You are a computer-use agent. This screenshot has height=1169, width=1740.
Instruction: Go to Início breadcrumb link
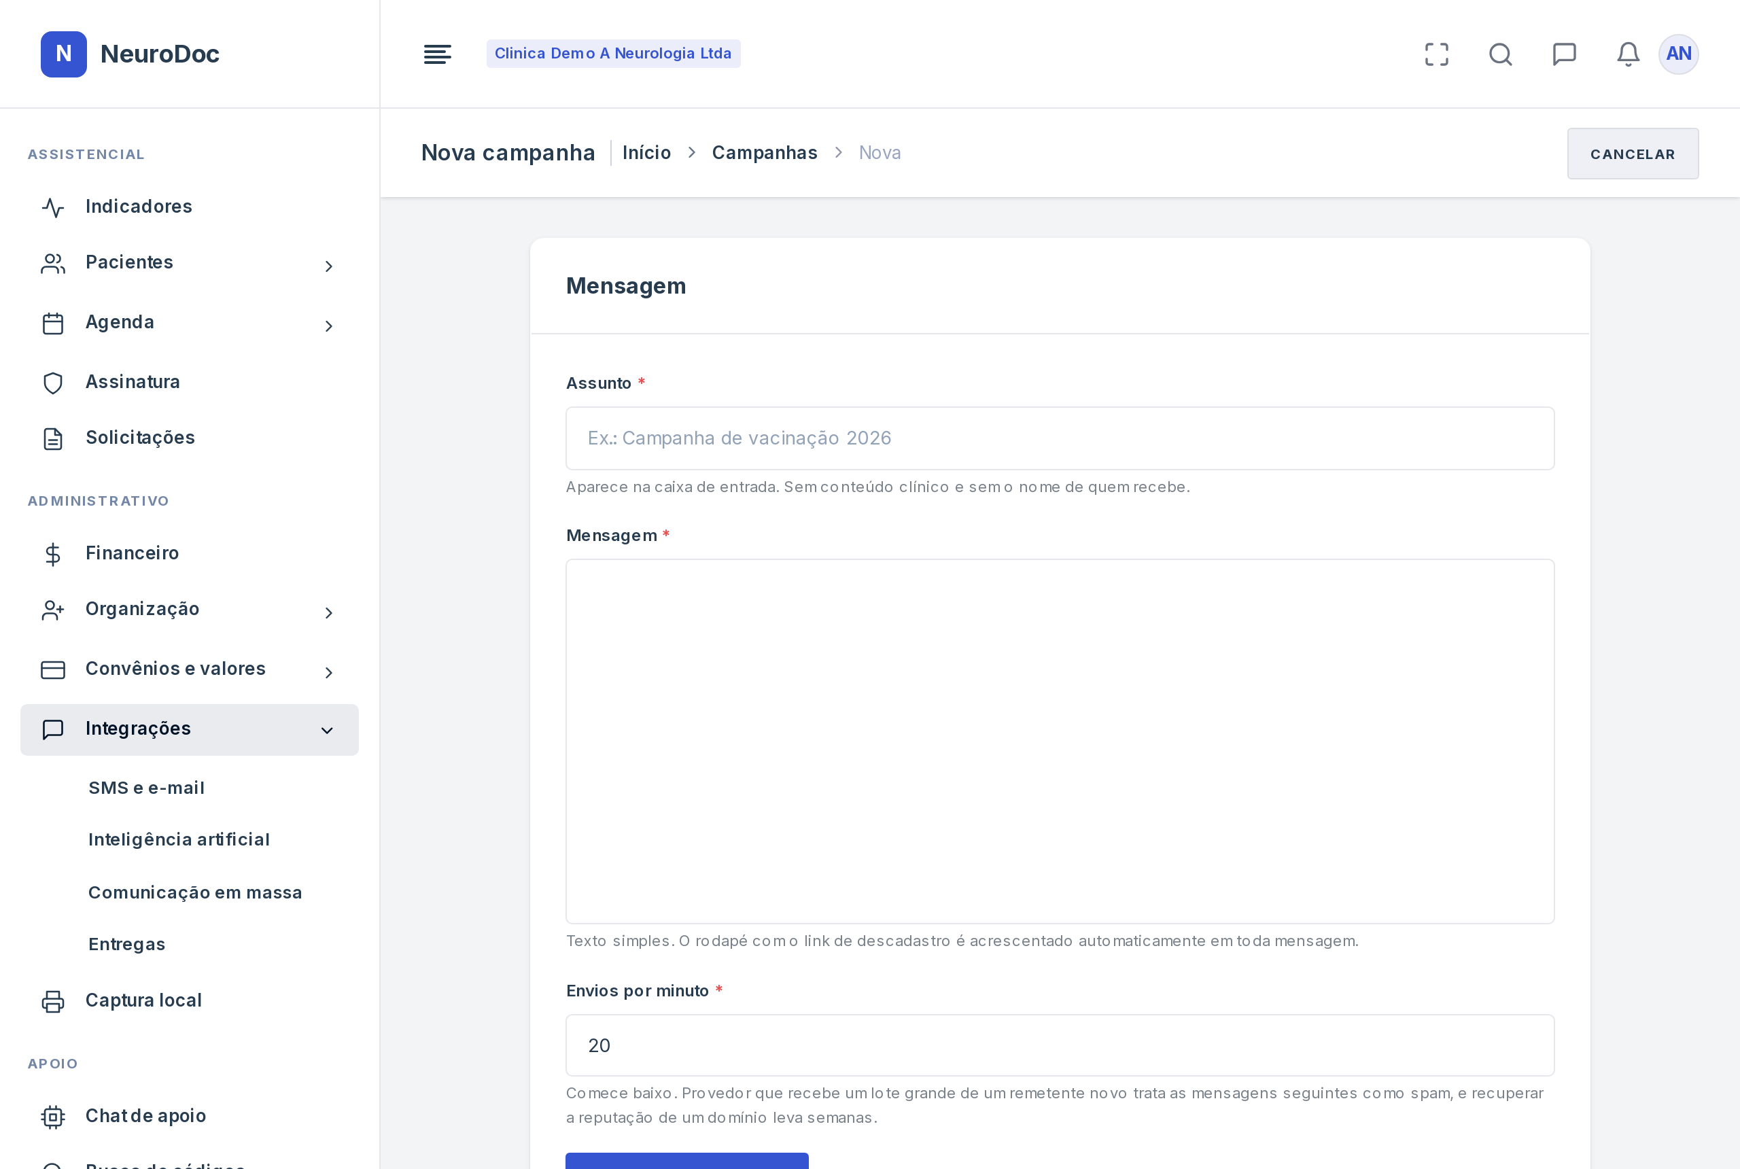(646, 153)
